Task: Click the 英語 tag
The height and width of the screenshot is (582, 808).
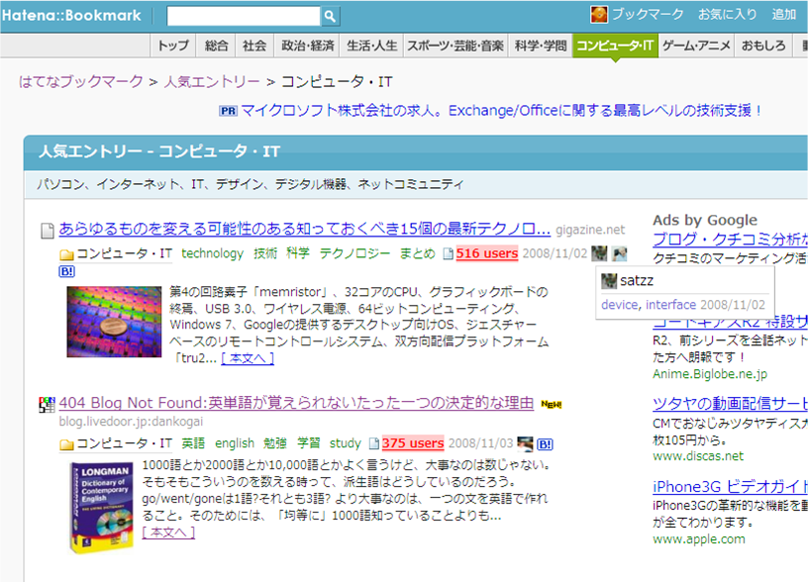Action: pyautogui.click(x=193, y=443)
